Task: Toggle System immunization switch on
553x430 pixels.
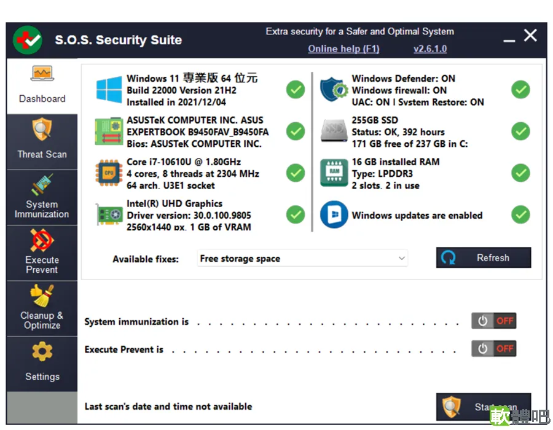Action: (x=494, y=321)
